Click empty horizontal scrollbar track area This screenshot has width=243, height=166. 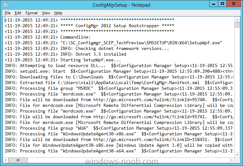[128, 160]
